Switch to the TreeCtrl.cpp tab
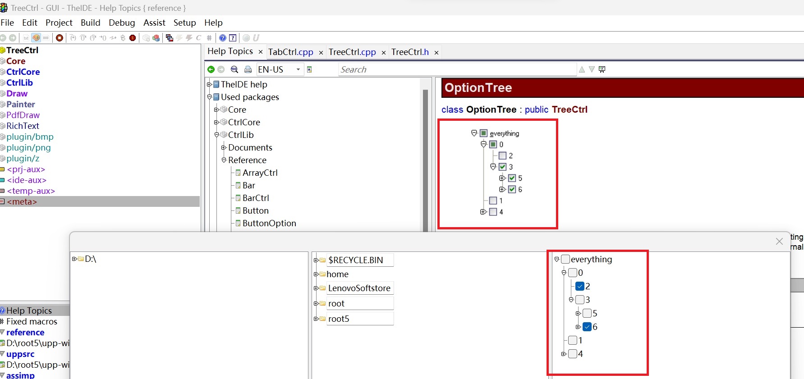This screenshot has height=379, width=804. point(352,52)
